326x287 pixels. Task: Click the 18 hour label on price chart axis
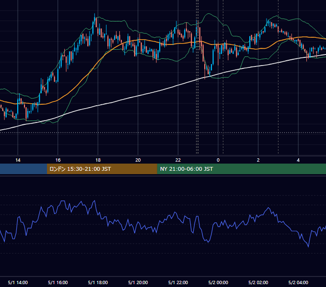click(x=98, y=160)
